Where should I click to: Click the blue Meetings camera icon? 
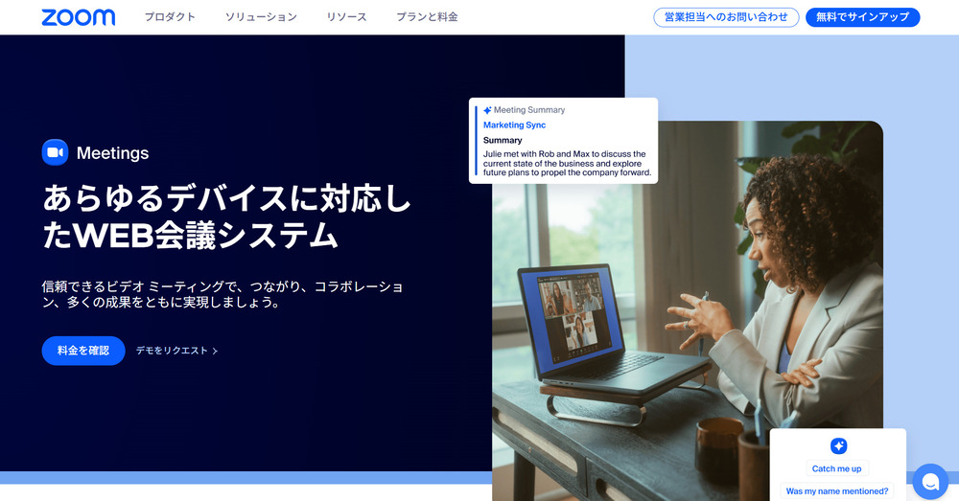click(x=55, y=152)
